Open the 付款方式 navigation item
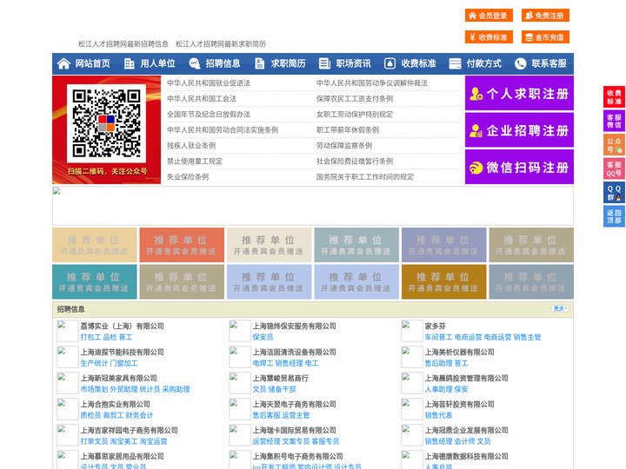 [484, 63]
